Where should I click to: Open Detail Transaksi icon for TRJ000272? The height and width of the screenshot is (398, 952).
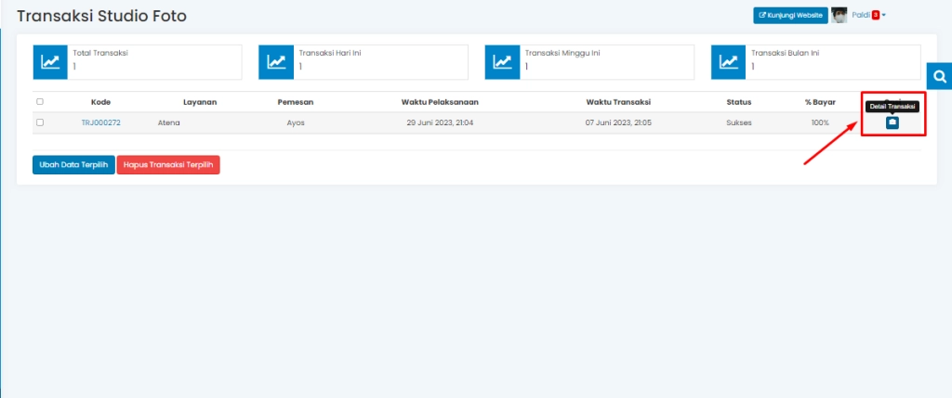(x=892, y=122)
